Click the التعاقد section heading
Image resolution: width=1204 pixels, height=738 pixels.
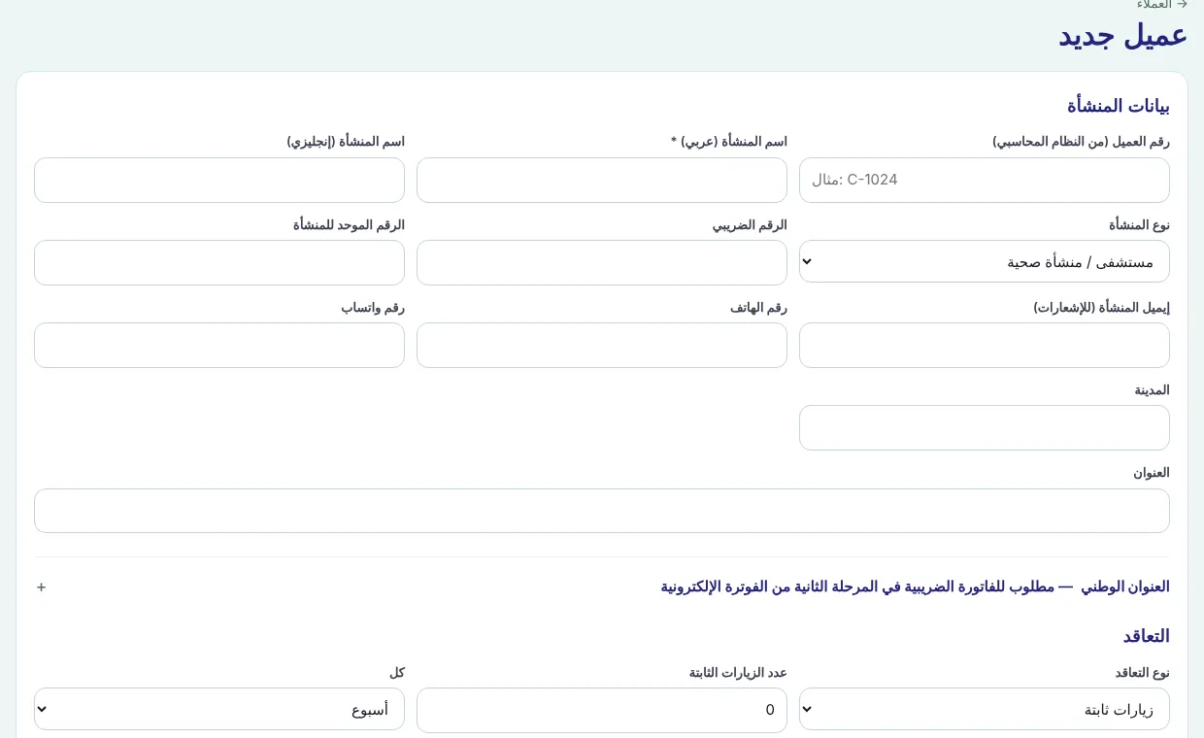tap(1147, 636)
